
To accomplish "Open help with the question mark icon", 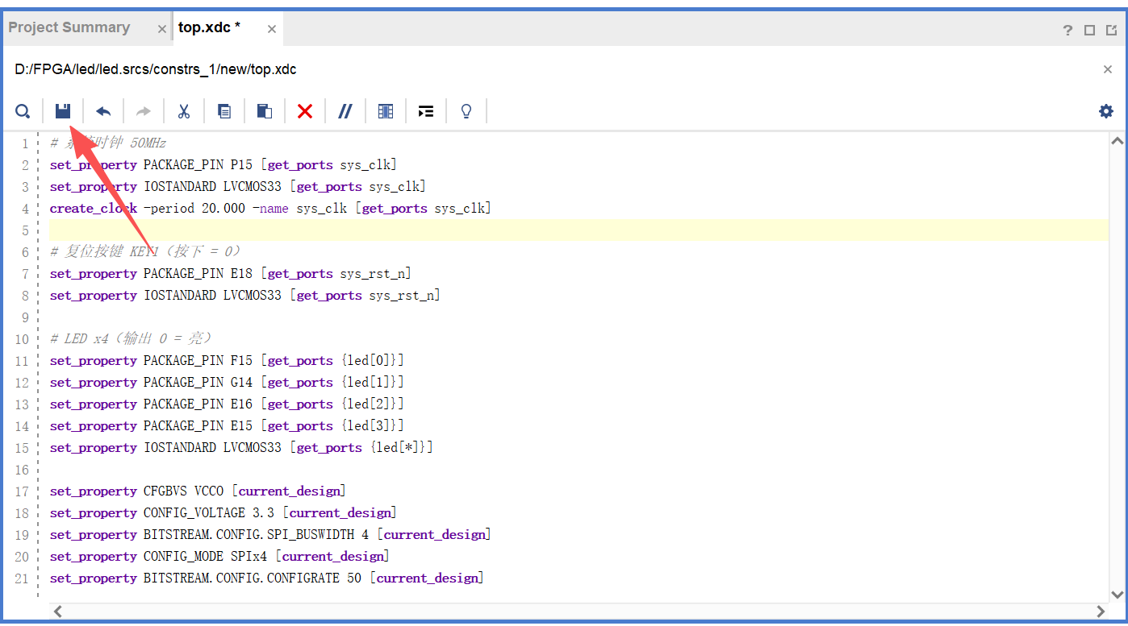I will [1067, 30].
